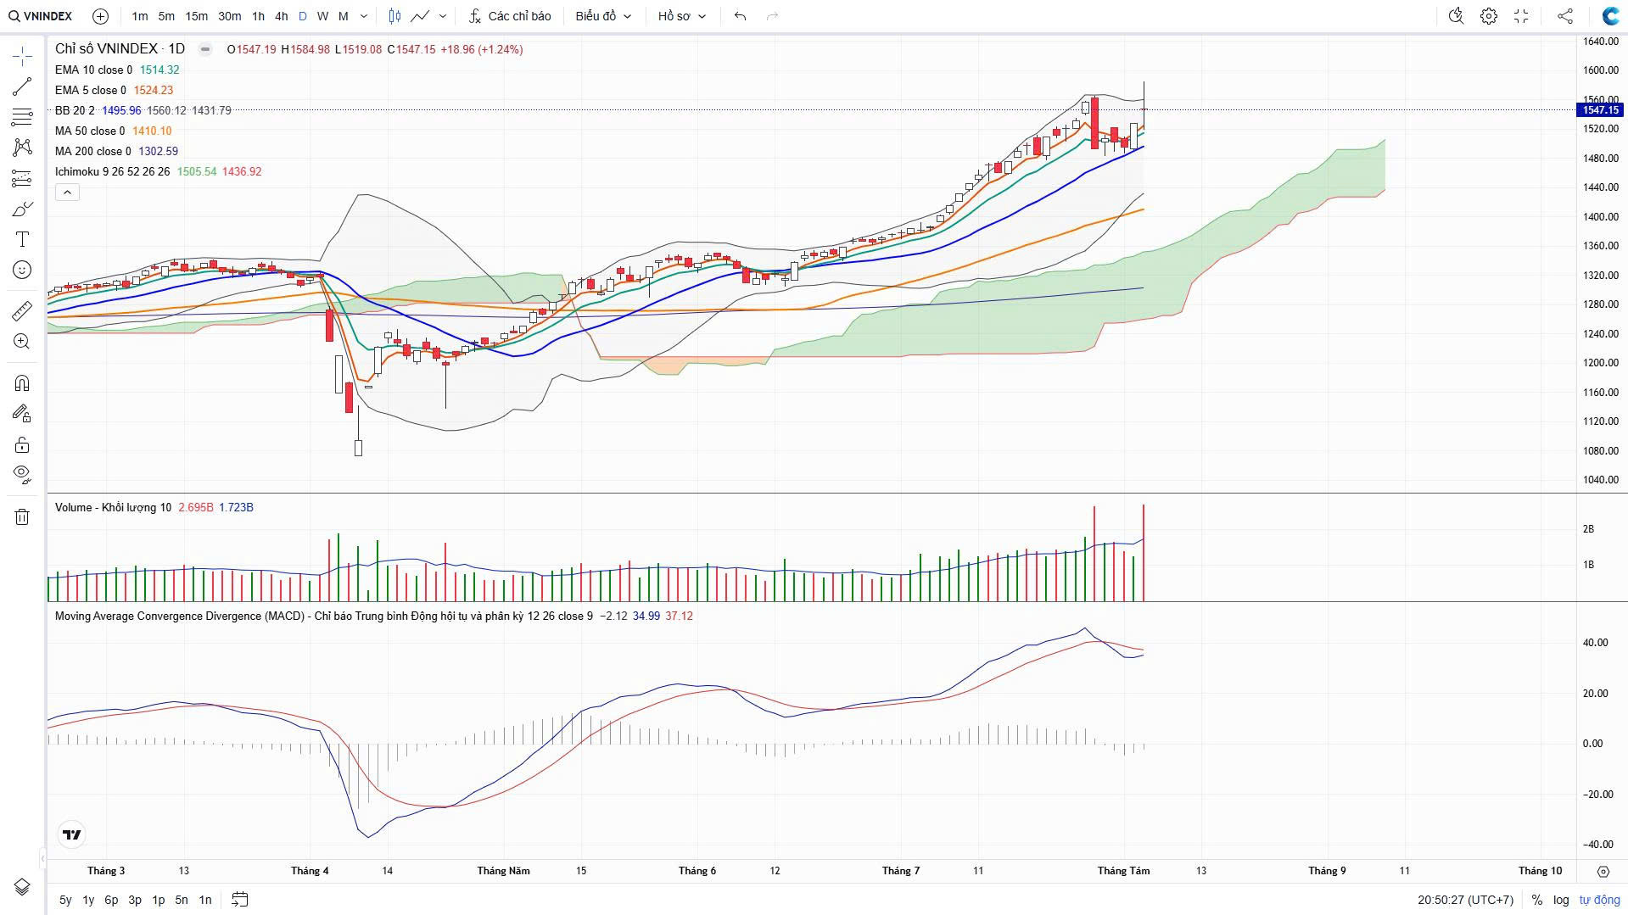Set chart range to 5y

pyautogui.click(x=65, y=900)
